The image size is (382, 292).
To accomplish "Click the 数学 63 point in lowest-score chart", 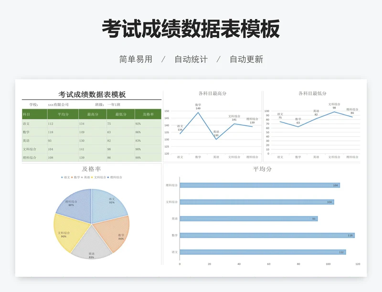I will 298,127.
